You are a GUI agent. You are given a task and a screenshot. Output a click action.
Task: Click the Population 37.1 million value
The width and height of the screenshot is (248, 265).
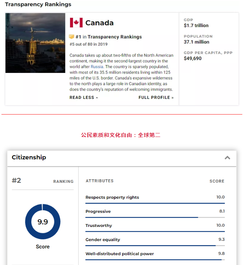click(x=196, y=42)
